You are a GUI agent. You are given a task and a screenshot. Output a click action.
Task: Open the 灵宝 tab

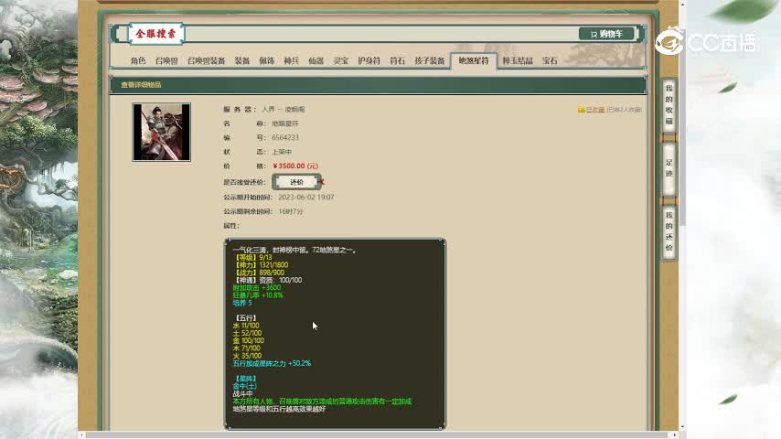coord(341,60)
